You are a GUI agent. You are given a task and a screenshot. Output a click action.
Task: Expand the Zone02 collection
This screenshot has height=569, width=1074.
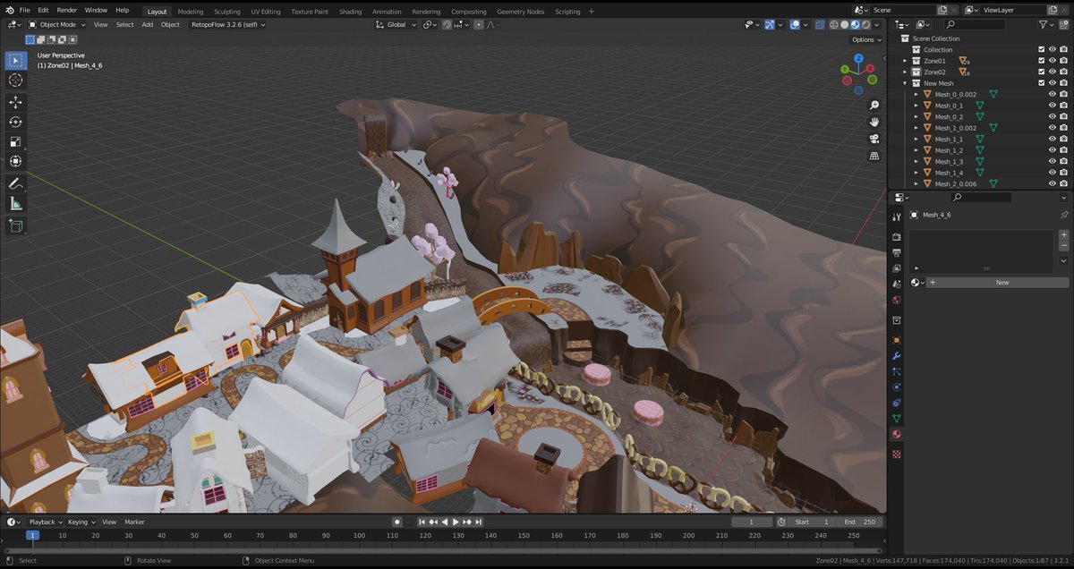905,72
